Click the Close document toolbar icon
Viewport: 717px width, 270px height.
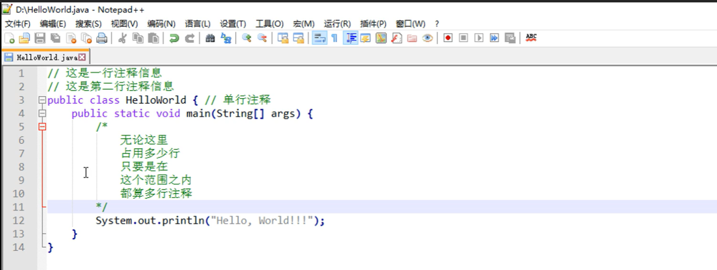point(71,38)
